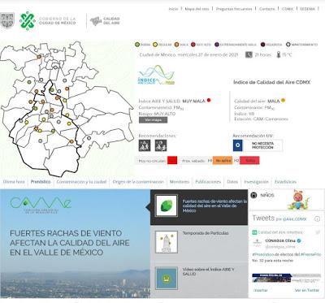Click the red Muy Mala indicator dot
The width and height of the screenshot is (325, 303).
point(209,100)
